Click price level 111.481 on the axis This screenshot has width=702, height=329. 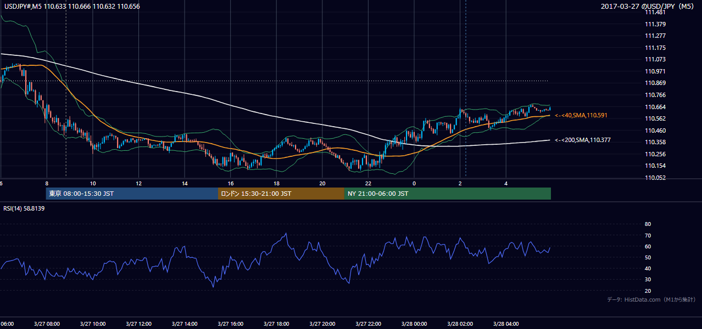coord(655,12)
